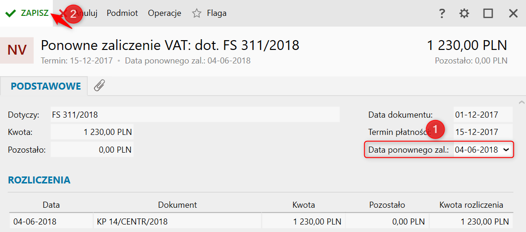Screen dimensions: 526x232
Task: Close the window with the X icon
Action: [x=513, y=14]
